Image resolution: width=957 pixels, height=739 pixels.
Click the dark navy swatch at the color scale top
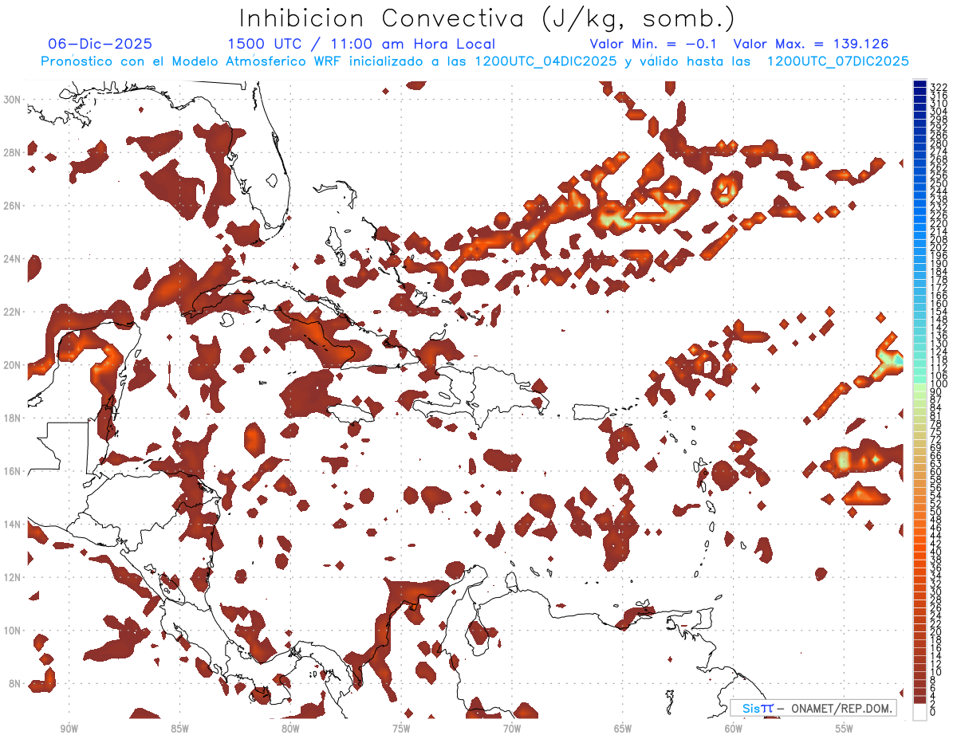point(920,84)
